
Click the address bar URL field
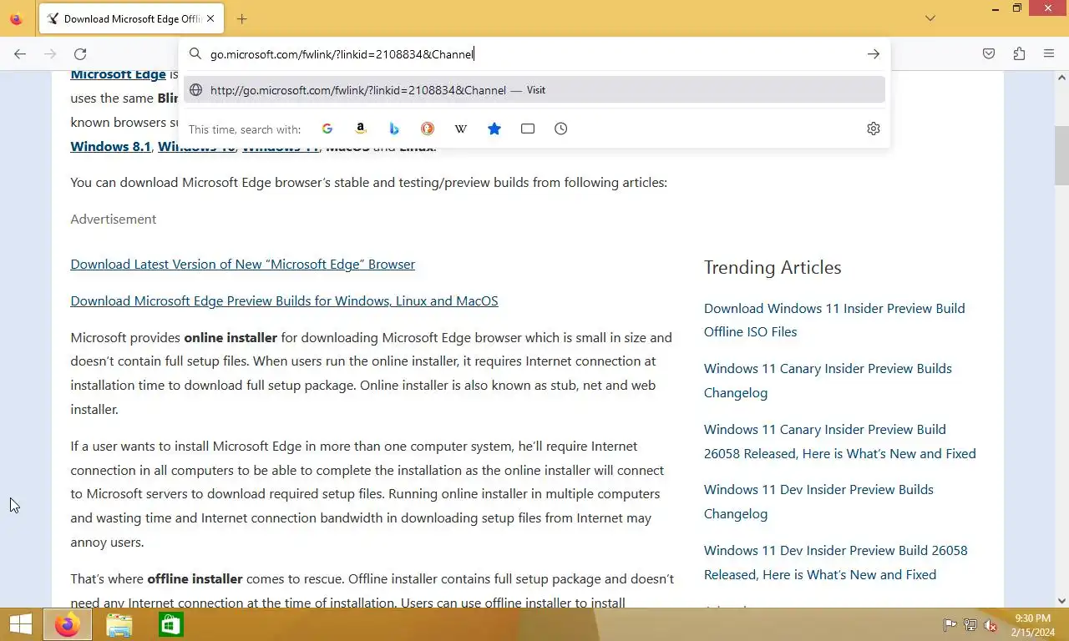tap(534, 54)
